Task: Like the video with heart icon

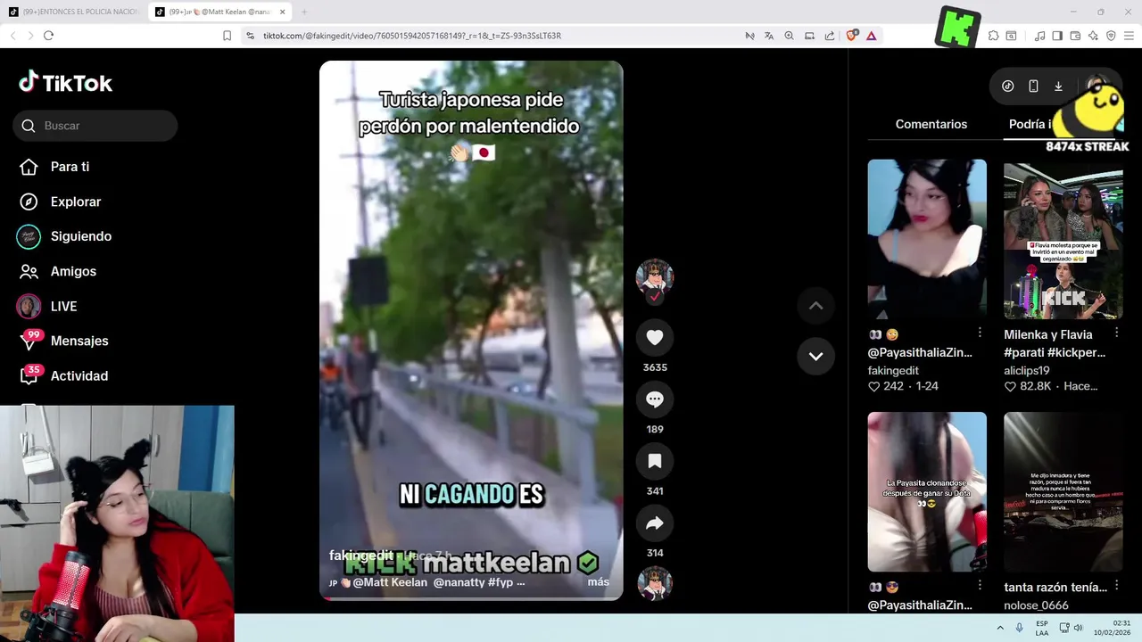Action: click(x=655, y=337)
